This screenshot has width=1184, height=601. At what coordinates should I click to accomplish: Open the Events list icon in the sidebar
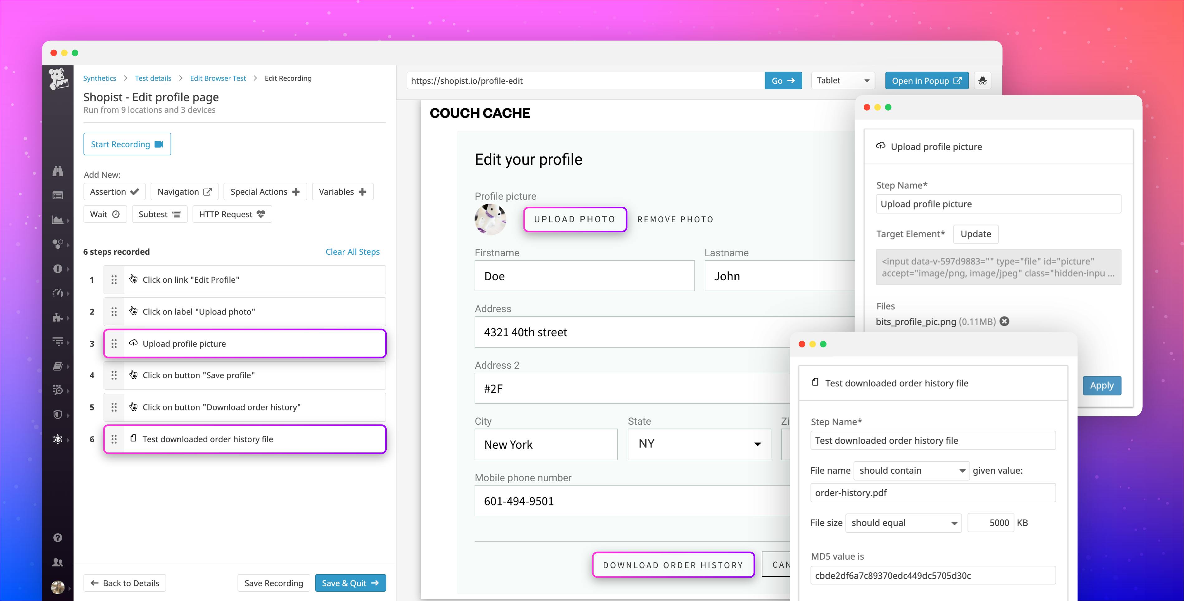tap(58, 195)
